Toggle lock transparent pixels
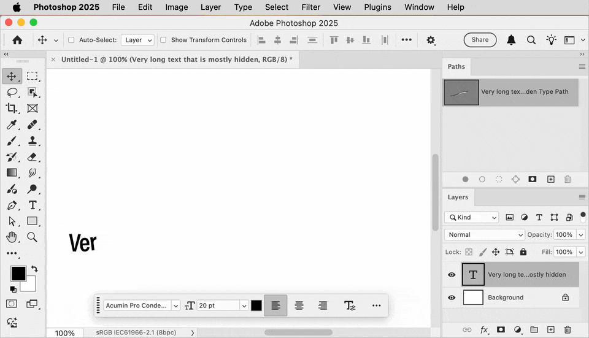This screenshot has height=338, width=589. pyautogui.click(x=469, y=252)
